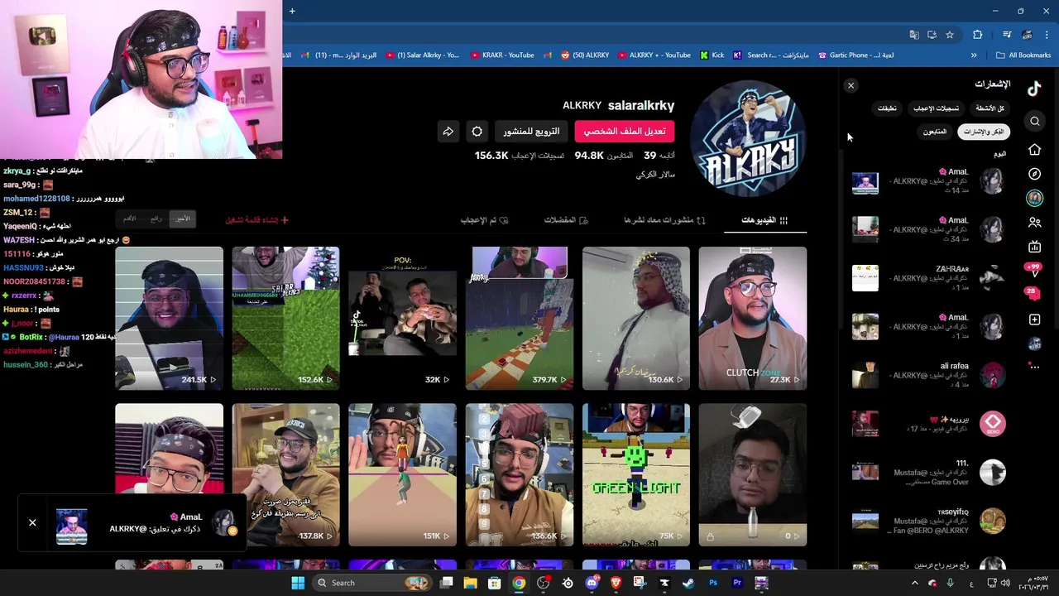Click the Create playlist link with plus

(257, 220)
